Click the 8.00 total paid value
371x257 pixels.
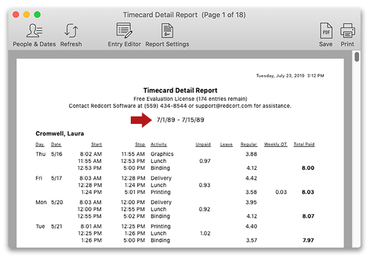pyautogui.click(x=308, y=168)
